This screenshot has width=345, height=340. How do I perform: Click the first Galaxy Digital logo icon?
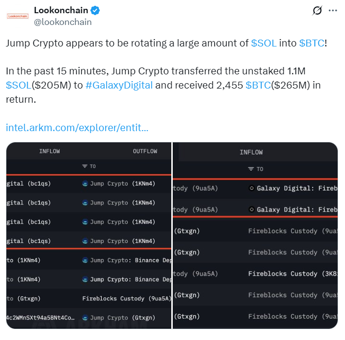point(252,188)
